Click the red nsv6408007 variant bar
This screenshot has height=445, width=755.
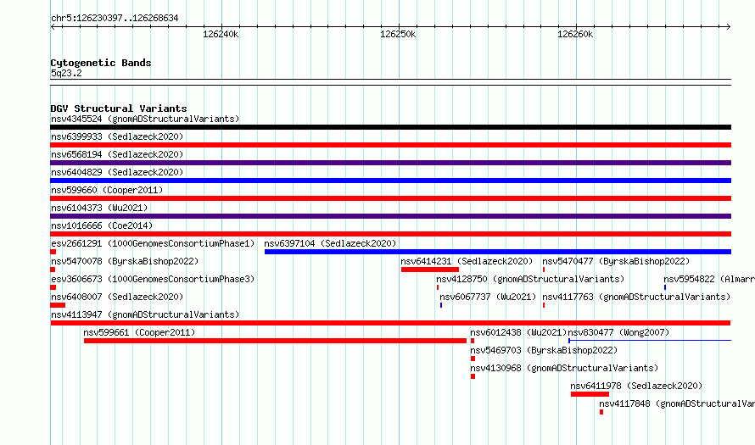click(x=58, y=305)
